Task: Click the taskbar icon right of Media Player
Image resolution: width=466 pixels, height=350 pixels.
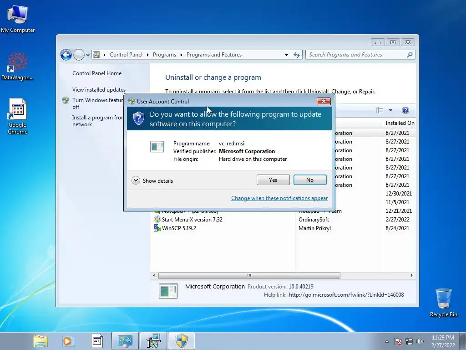Action: [x=96, y=341]
